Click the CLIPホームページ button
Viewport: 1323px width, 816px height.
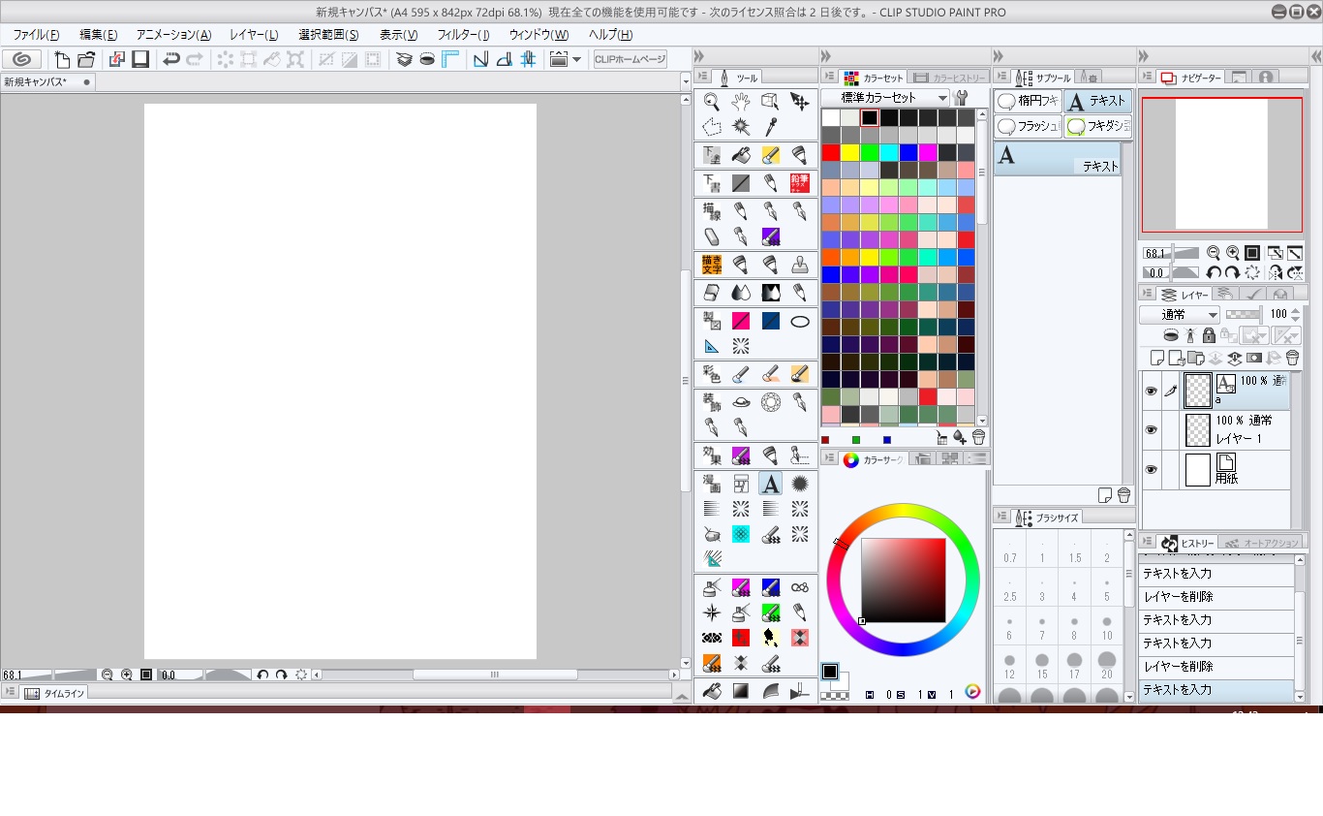point(631,59)
